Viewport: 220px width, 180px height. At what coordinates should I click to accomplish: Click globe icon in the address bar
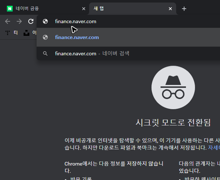[x=45, y=21]
